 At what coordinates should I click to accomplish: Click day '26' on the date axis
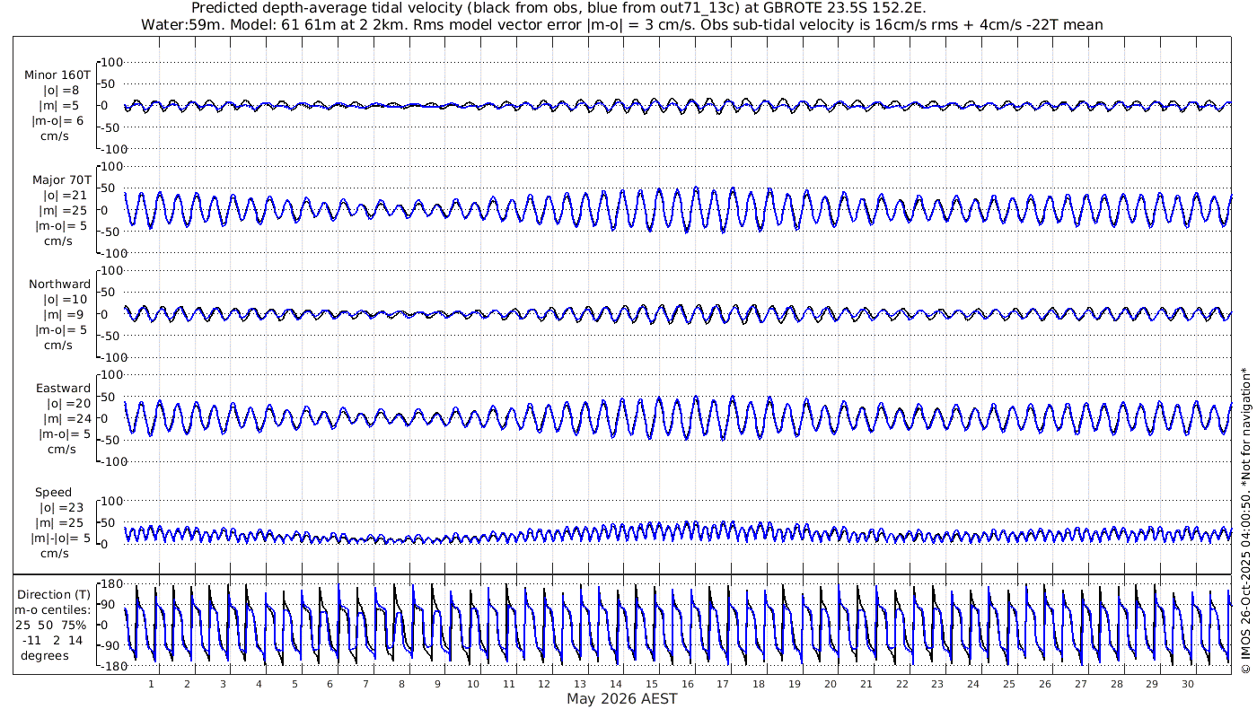1044,684
